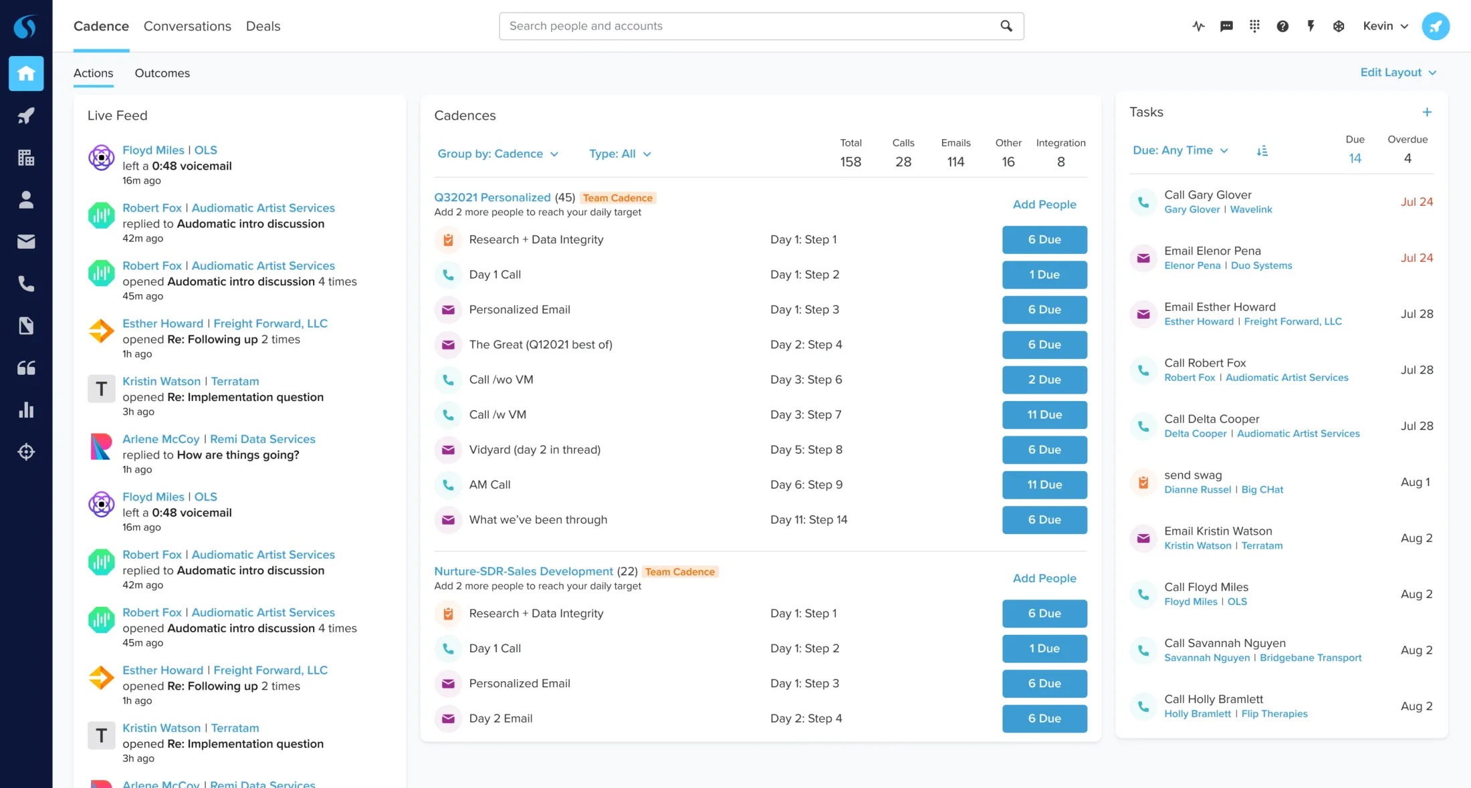Open the Analytics bar chart sidebar icon
The image size is (1471, 788).
coord(26,410)
